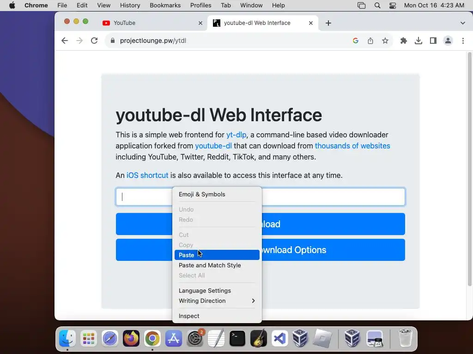The width and height of the screenshot is (473, 354).
Task: Open a new tab with the plus button
Action: coord(328,23)
